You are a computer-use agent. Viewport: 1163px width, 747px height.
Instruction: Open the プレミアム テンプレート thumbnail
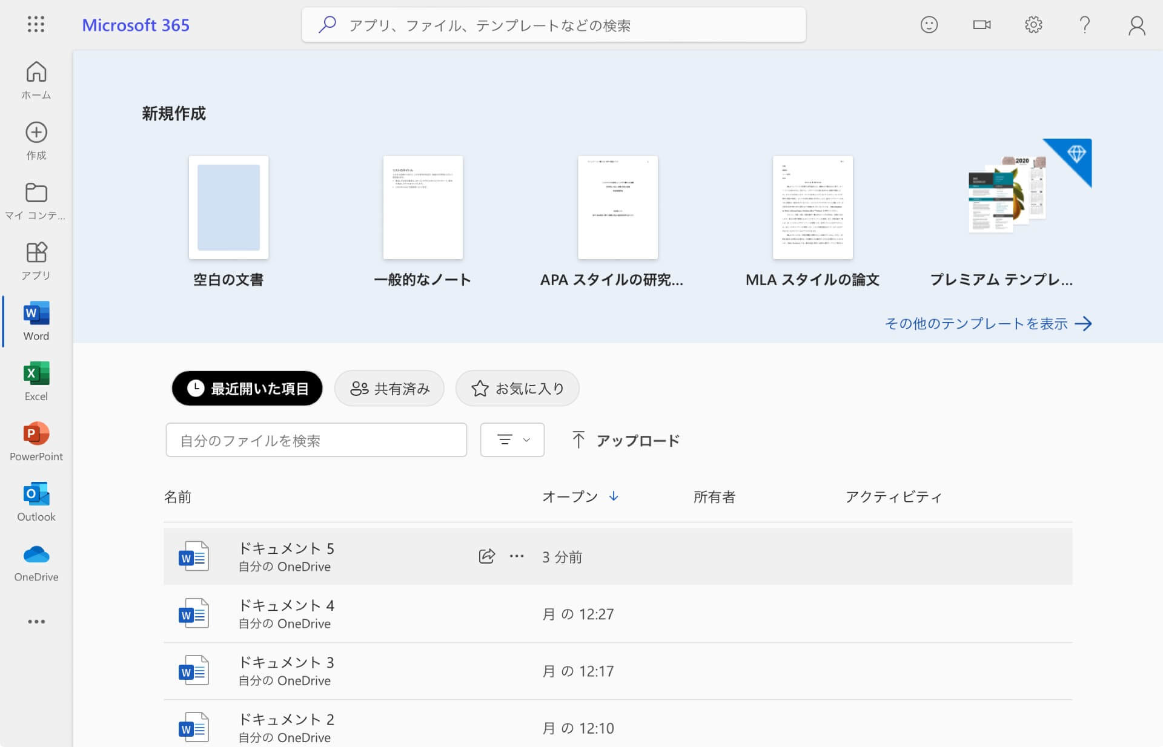click(1007, 194)
